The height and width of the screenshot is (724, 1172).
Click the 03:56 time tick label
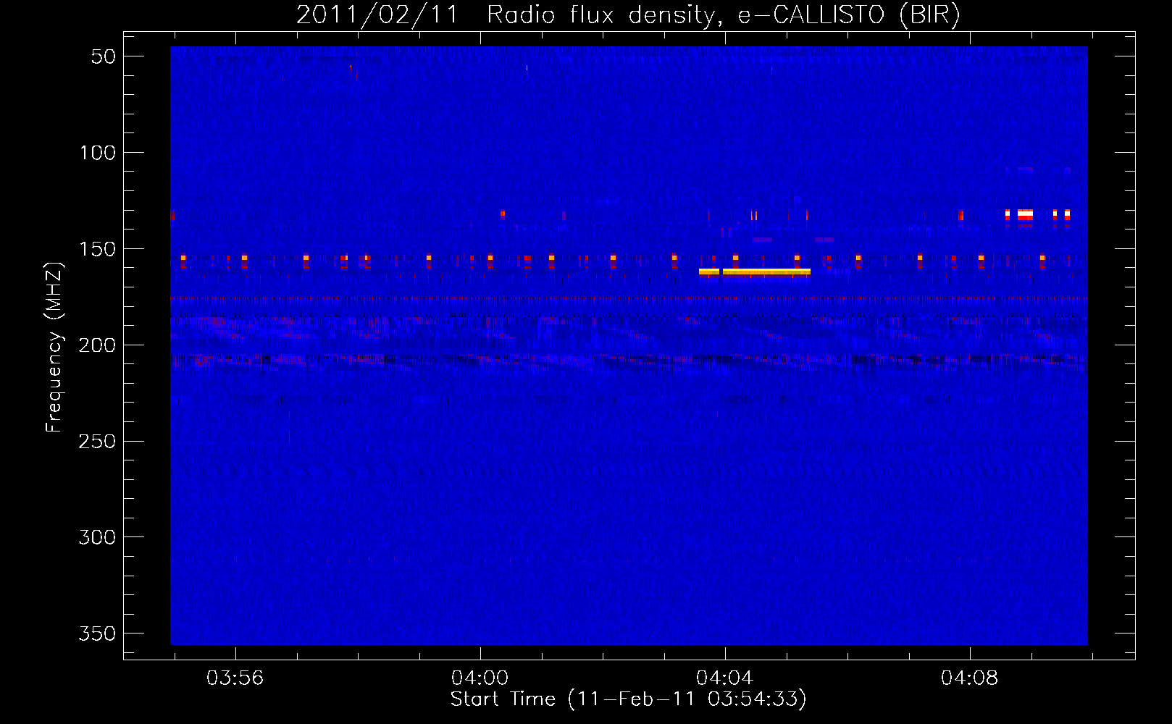coord(235,678)
